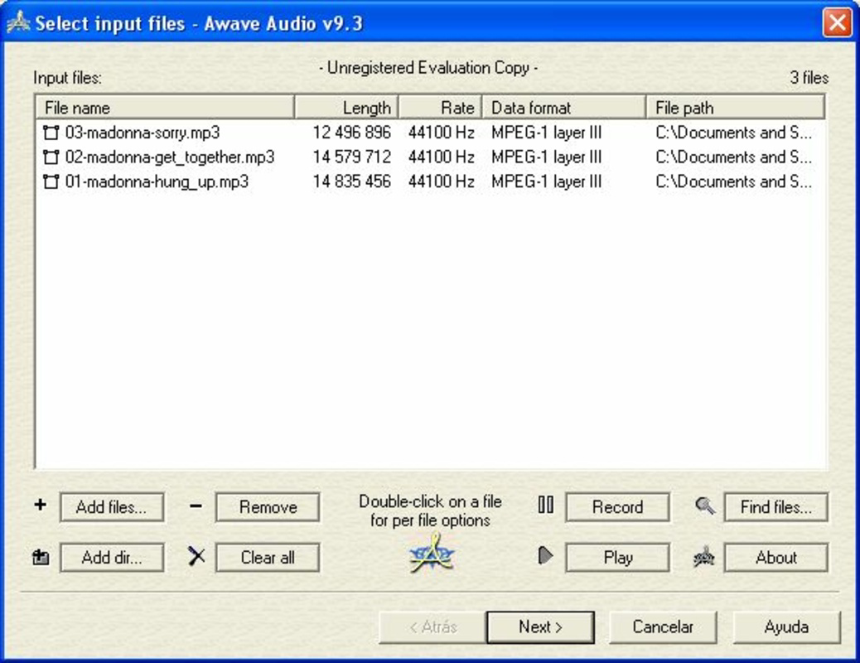Click length value 14 579 712
Image resolution: width=860 pixels, height=663 pixels.
tap(352, 157)
